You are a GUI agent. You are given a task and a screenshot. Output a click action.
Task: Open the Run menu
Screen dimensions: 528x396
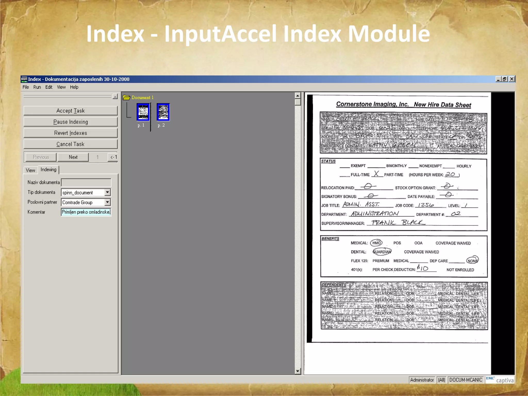pyautogui.click(x=37, y=87)
